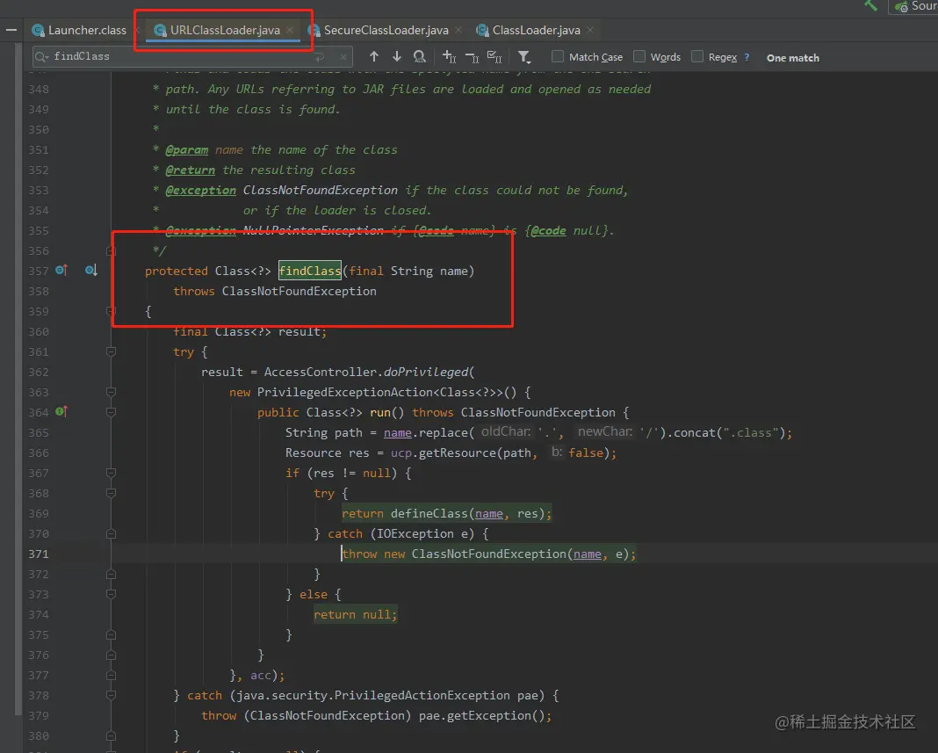Click 'One match' search result label
938x753 pixels.
(792, 57)
